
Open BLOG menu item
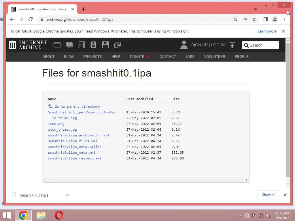coord(69,57)
